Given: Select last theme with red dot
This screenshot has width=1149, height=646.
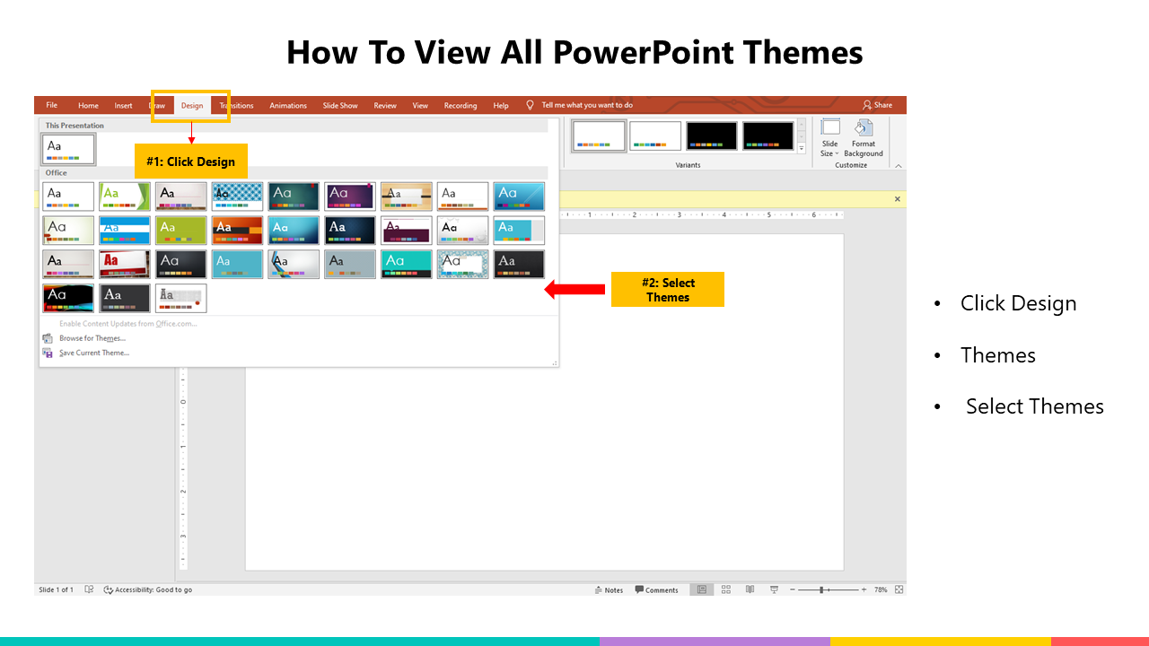Looking at the screenshot, I should pos(180,299).
